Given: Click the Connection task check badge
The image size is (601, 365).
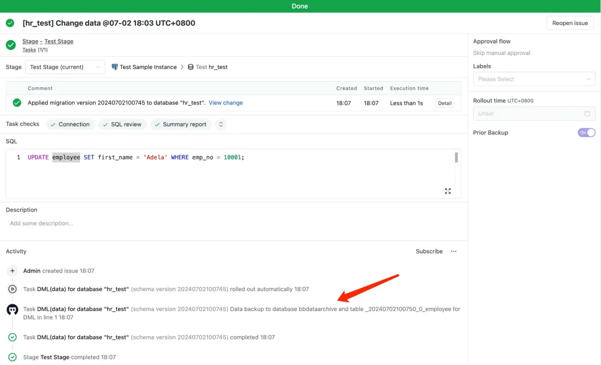Looking at the screenshot, I should [70, 124].
